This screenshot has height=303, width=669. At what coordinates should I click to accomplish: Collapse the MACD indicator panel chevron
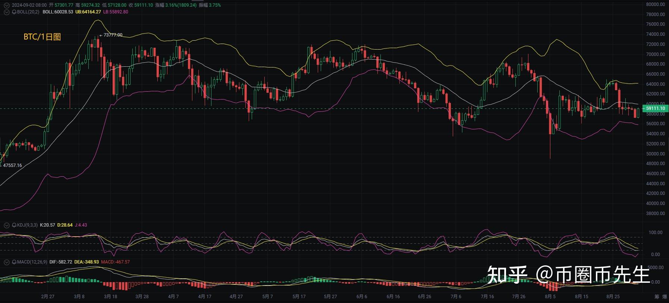[6, 262]
